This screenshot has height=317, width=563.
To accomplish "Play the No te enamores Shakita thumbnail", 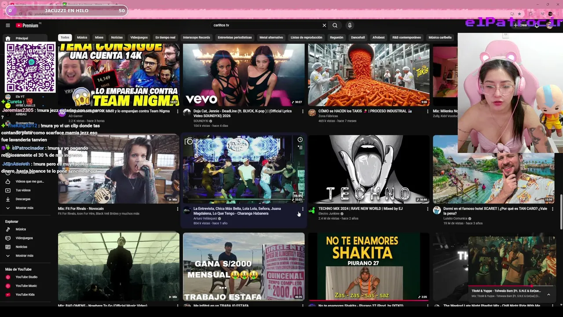I will coord(369,267).
